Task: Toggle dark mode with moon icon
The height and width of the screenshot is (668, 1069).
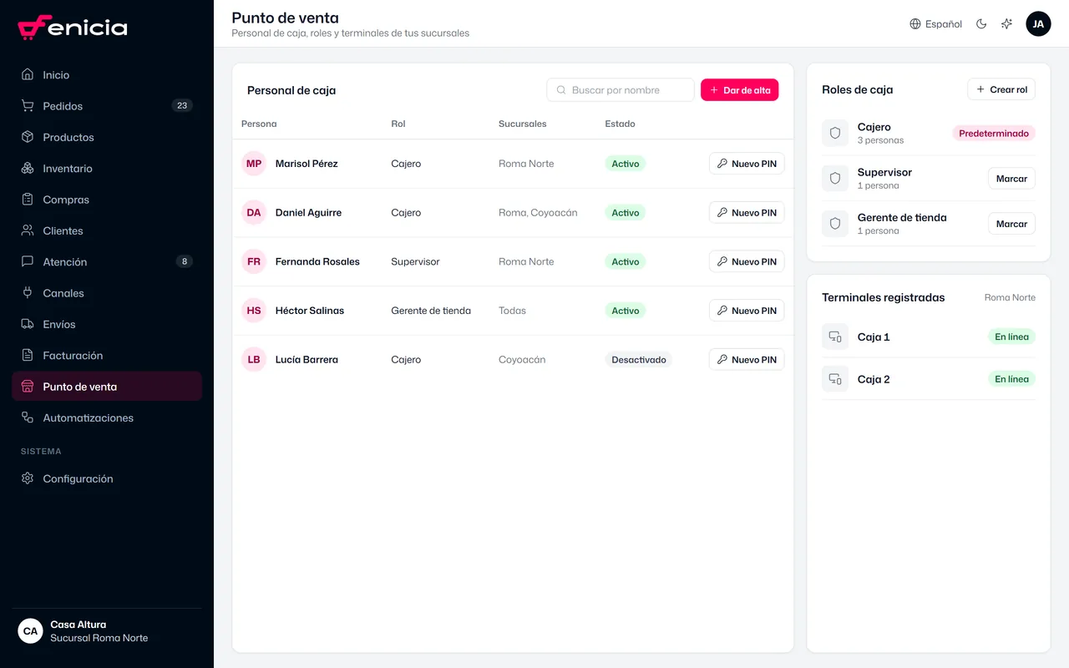Action: point(981,24)
